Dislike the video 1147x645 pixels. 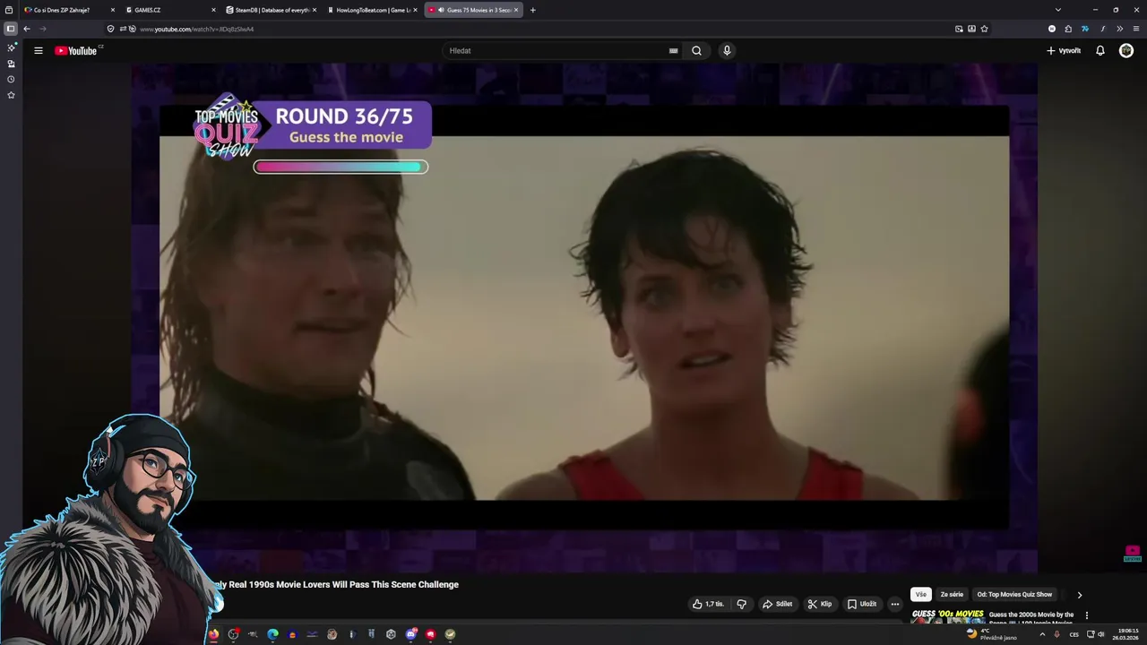pyautogui.click(x=741, y=604)
